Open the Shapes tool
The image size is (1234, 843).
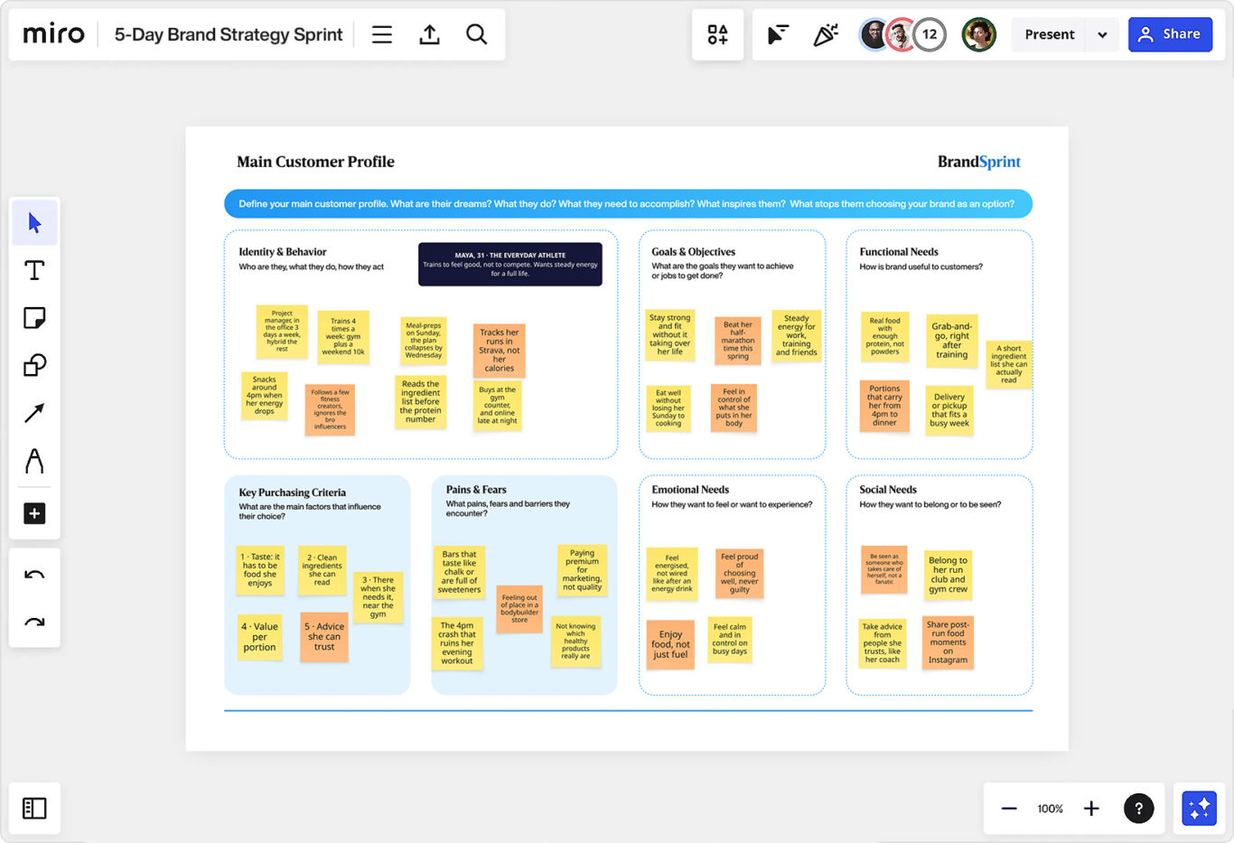pyautogui.click(x=34, y=366)
